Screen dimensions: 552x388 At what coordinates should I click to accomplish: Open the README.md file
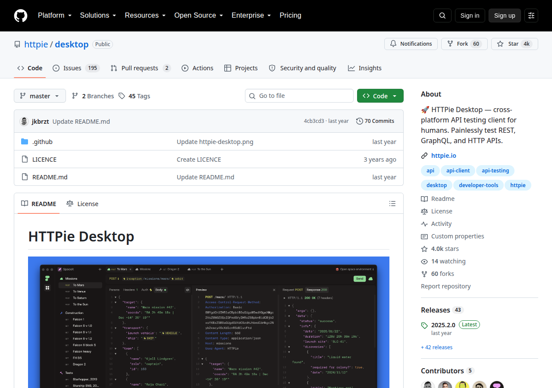[x=50, y=177]
